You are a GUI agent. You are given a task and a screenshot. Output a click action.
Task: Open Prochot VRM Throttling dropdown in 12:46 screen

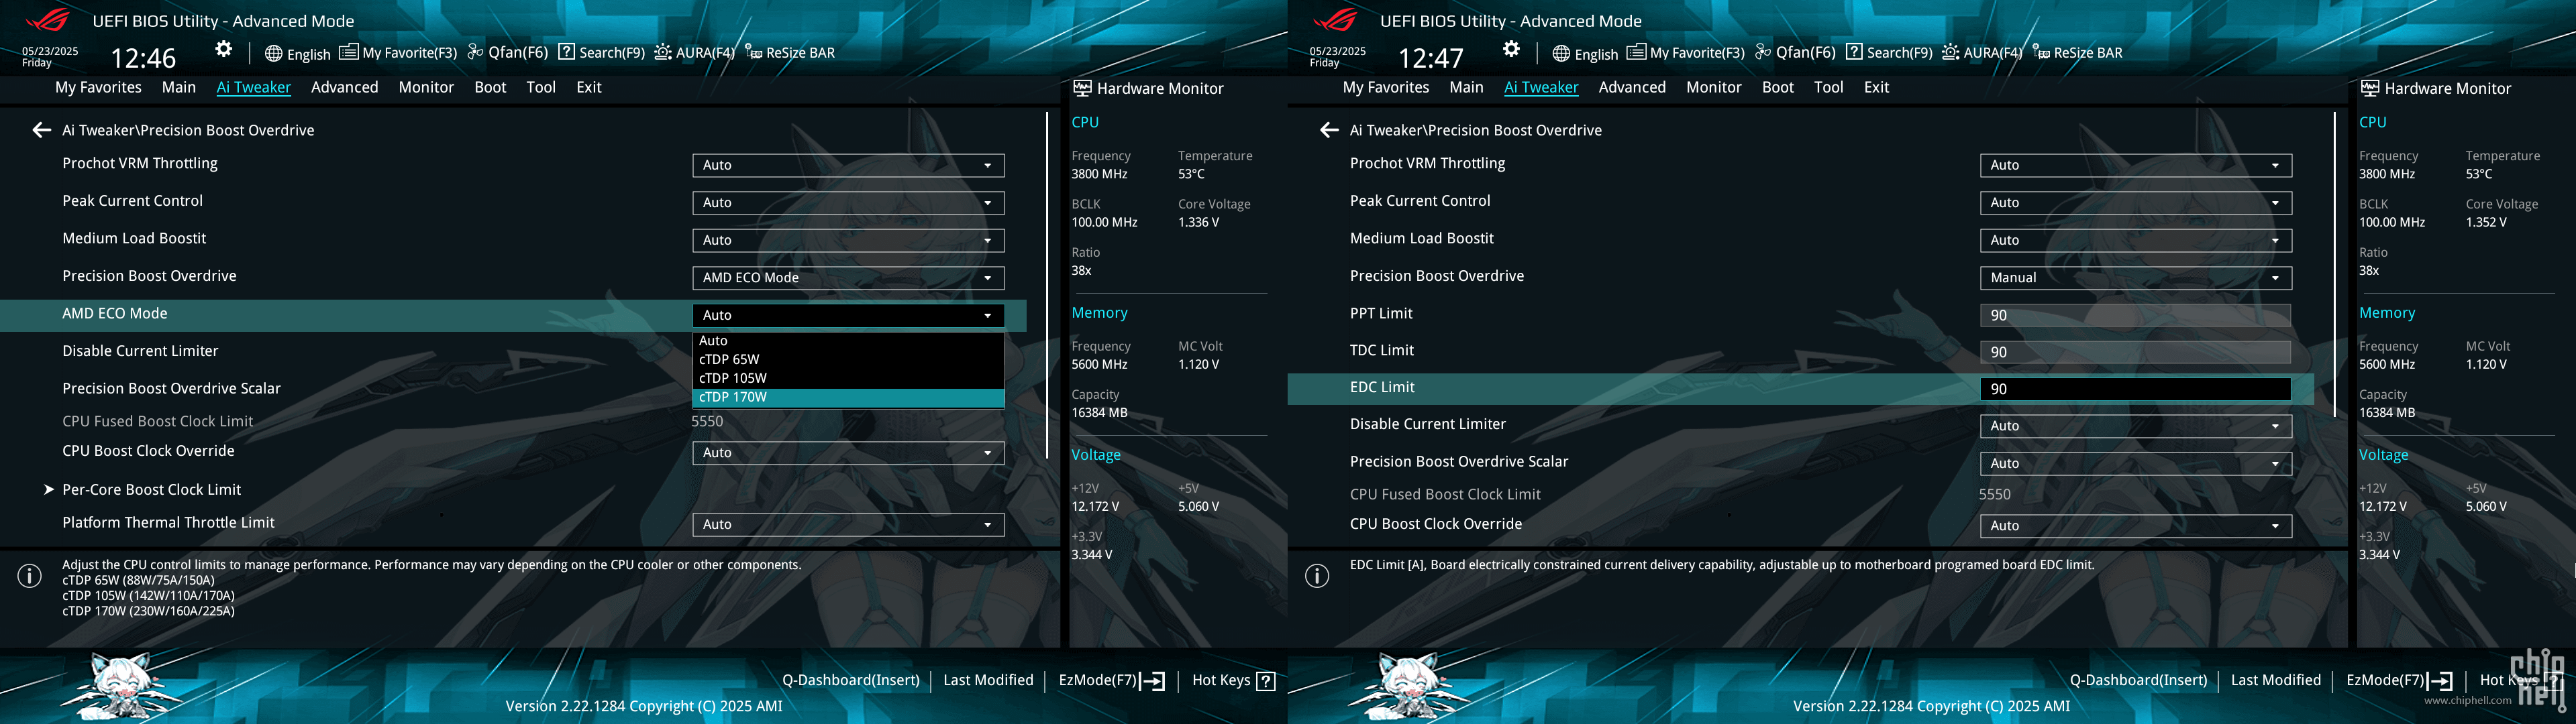pyautogui.click(x=848, y=165)
